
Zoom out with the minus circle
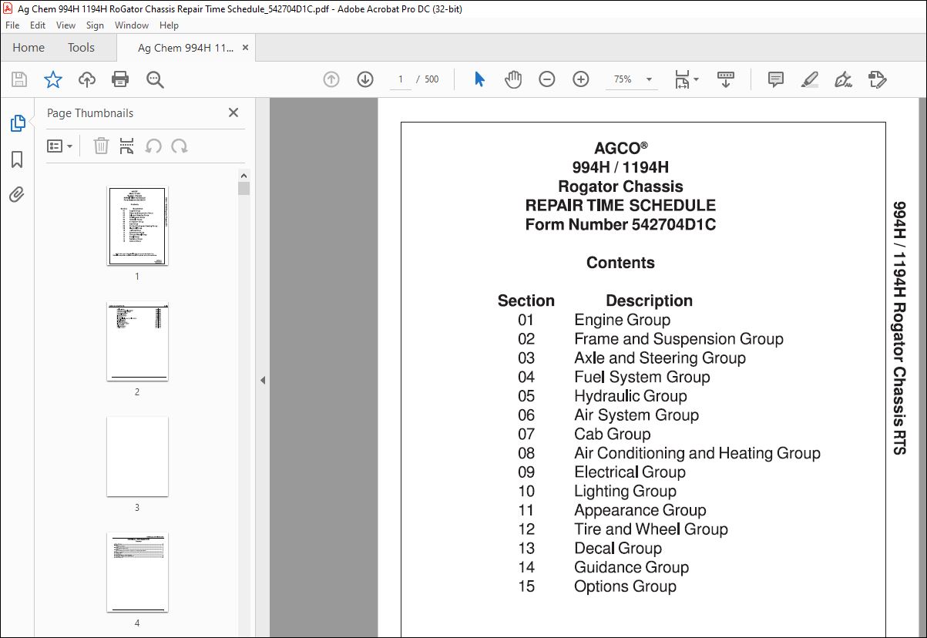point(547,79)
